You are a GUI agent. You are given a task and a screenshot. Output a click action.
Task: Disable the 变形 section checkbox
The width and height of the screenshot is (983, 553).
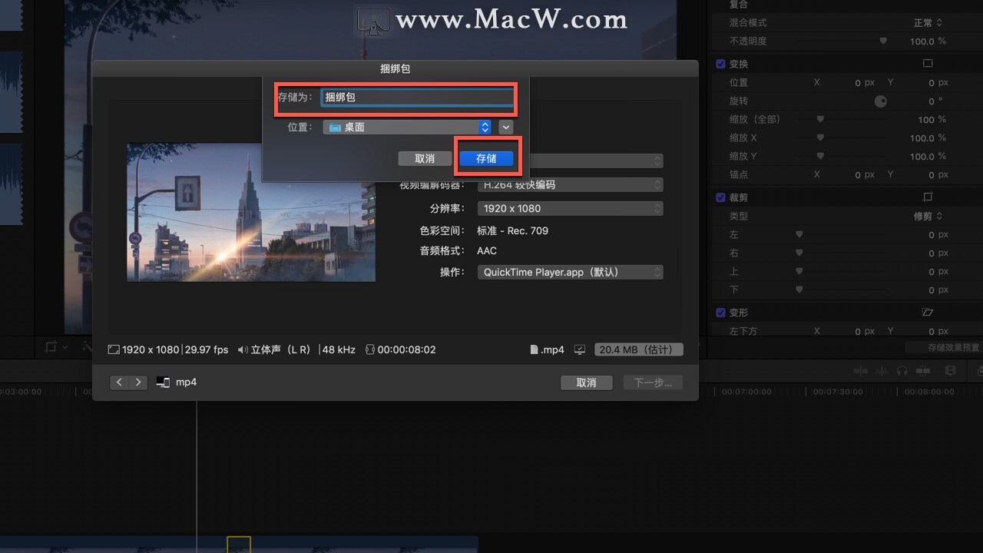pyautogui.click(x=720, y=313)
